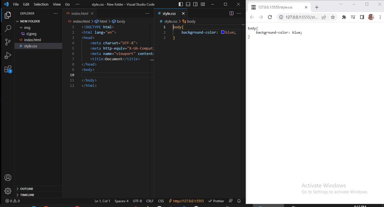Click the more actions ellipsis beside index.html tab
384x207 pixels.
pos(147,13)
